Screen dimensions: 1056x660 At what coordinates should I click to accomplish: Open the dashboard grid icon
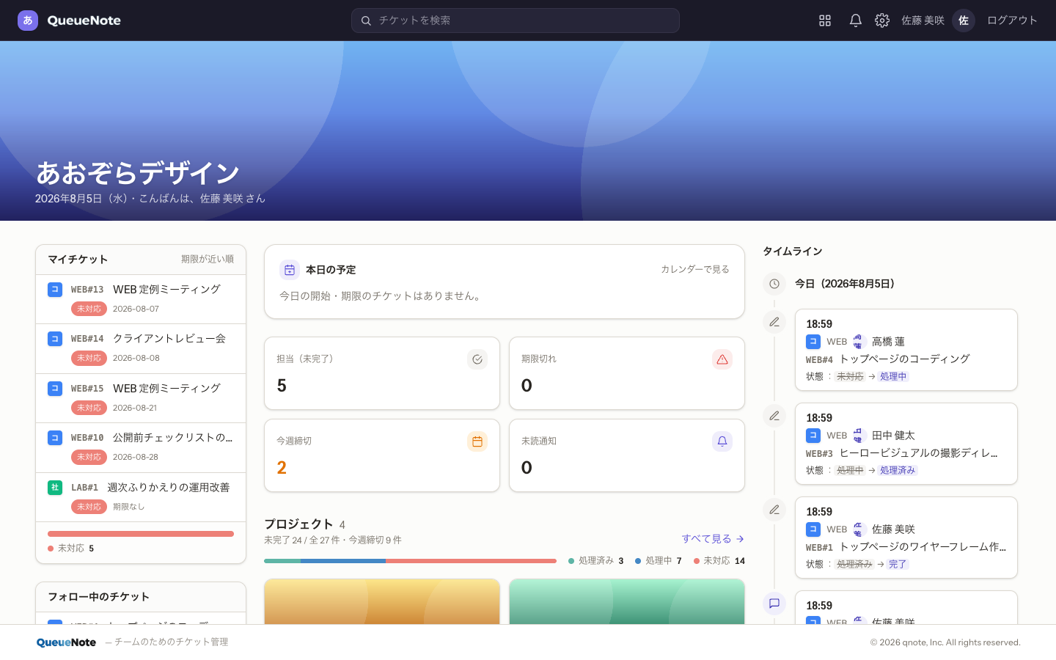[x=825, y=21]
